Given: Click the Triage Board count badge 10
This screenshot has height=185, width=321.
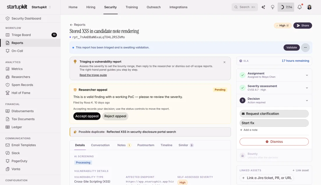Looking at the screenshot, I should pyautogui.click(x=54, y=35).
